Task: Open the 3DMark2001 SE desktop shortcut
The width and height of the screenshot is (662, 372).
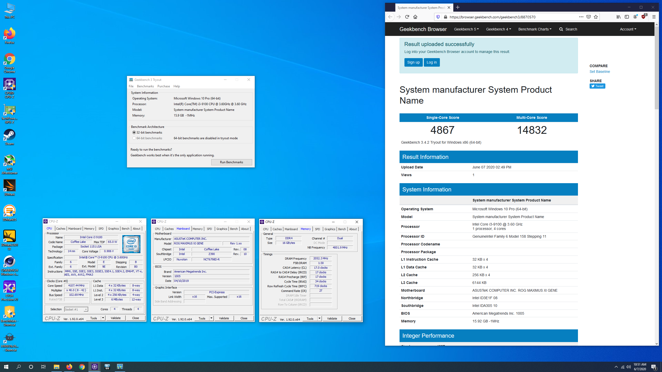Action: pos(10,240)
